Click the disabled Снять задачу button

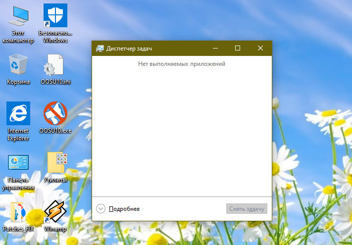coord(247,209)
